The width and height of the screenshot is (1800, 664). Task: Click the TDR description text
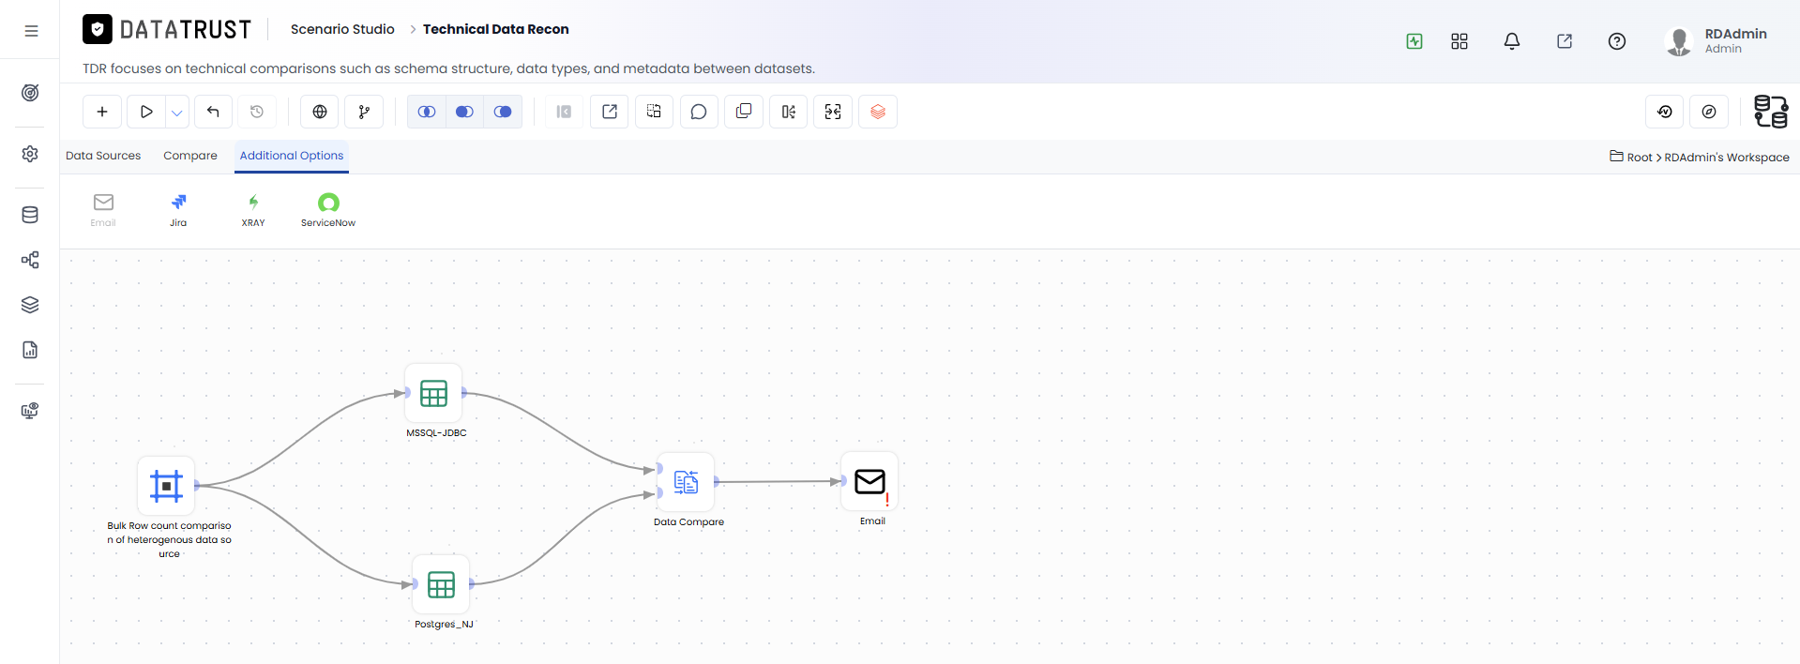448,68
